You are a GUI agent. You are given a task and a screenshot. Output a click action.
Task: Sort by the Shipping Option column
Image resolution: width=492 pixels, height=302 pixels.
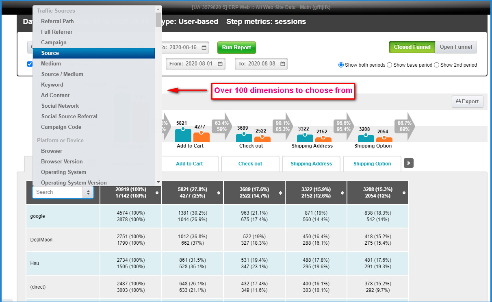(404, 193)
